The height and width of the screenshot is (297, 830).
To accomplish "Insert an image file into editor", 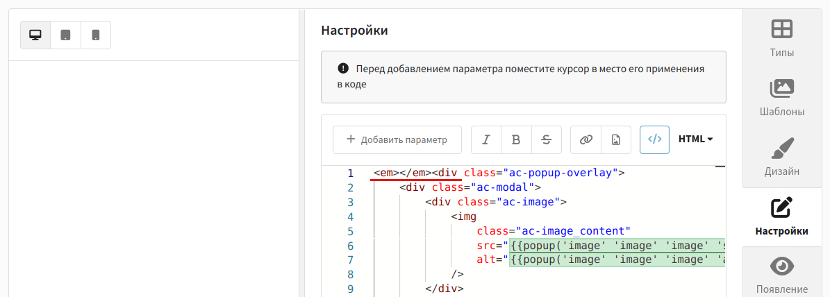I will click(x=615, y=139).
